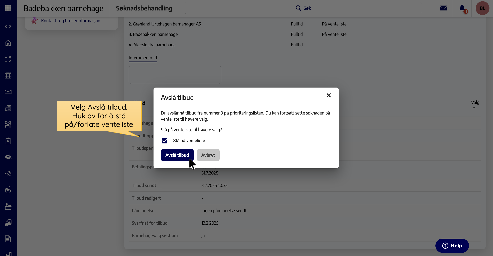Screen dimensions: 493x256
Task: Click the home icon in sidebar
Action: pyautogui.click(x=8, y=43)
